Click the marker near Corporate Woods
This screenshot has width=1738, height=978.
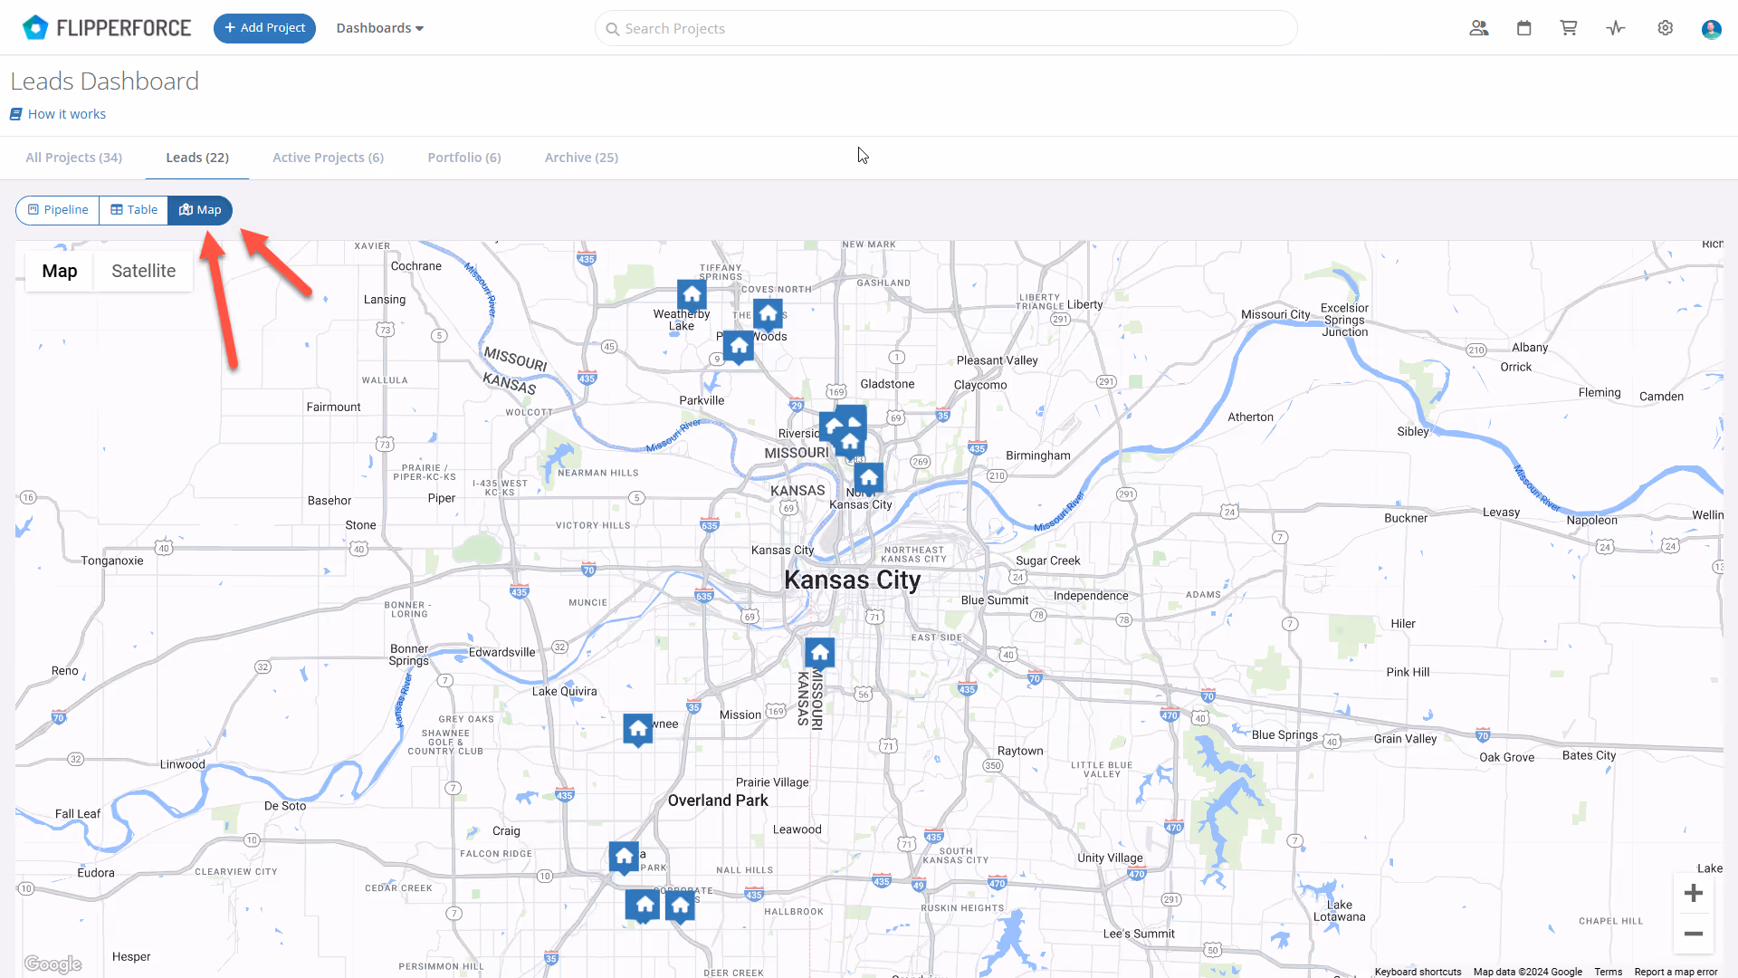click(681, 906)
